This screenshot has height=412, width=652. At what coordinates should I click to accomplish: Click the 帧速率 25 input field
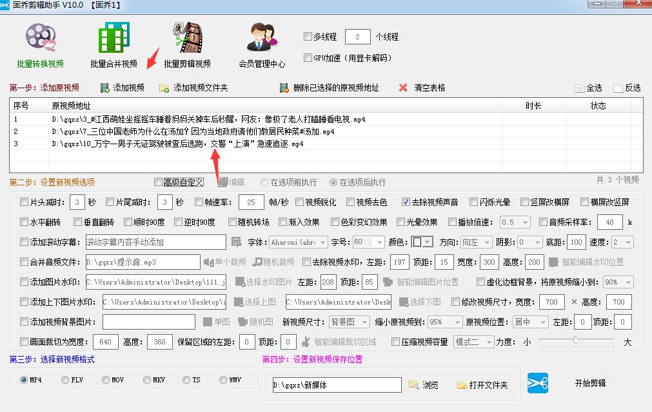[251, 202]
